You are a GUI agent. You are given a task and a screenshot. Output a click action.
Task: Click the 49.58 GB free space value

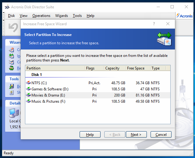coord(143,101)
